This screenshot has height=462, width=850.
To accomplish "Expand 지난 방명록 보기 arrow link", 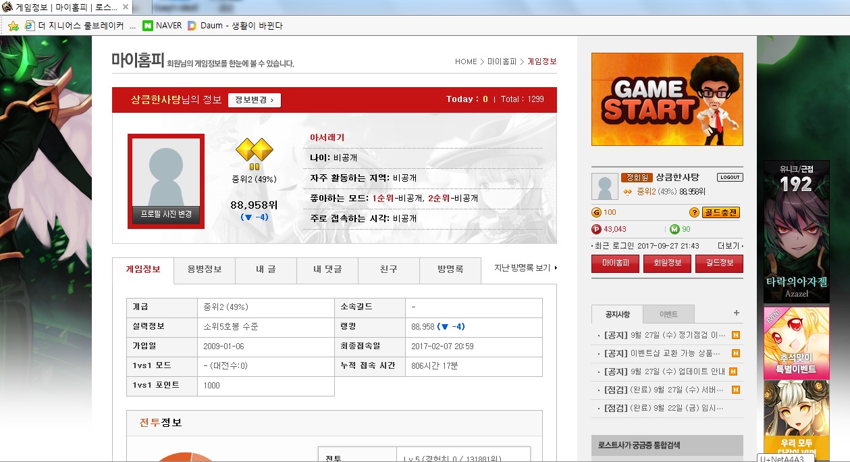I will [x=525, y=268].
